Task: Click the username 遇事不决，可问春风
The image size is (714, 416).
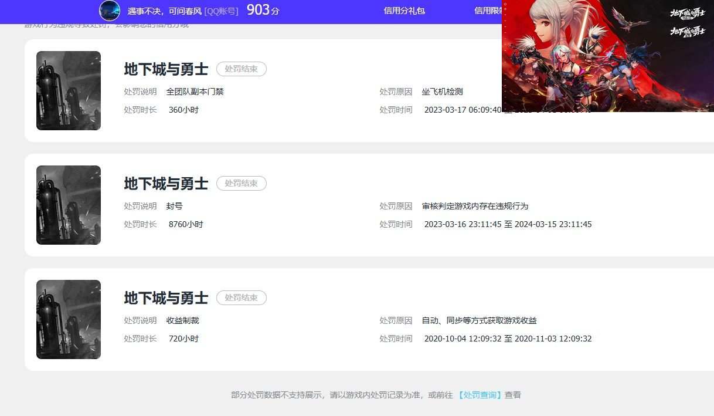Action: tap(165, 11)
